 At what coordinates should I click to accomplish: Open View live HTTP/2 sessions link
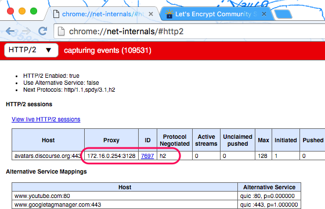(46, 119)
